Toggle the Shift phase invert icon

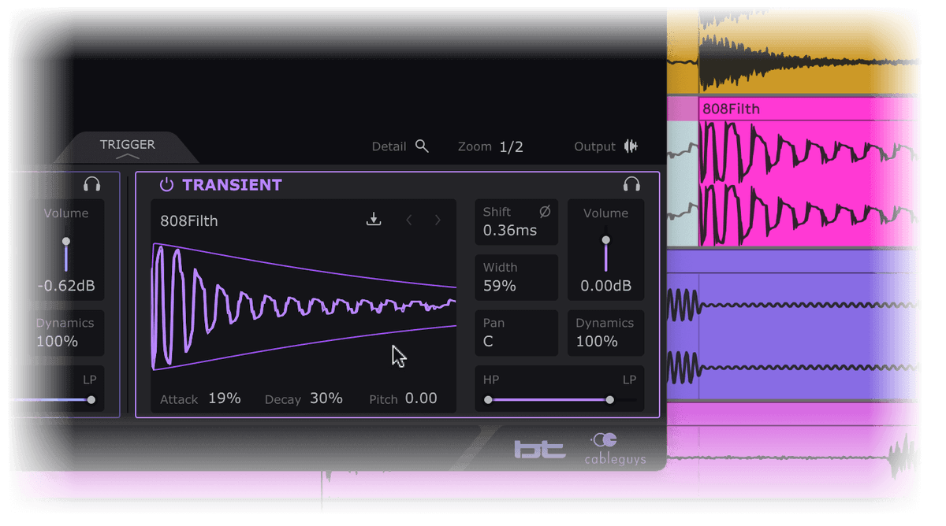coord(545,212)
